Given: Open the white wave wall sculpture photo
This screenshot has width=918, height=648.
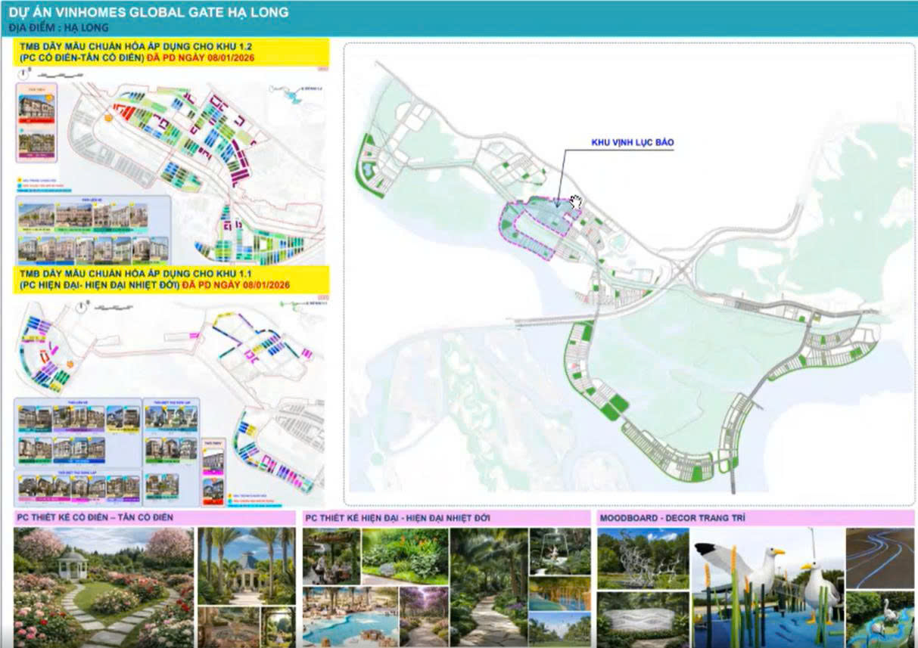Looking at the screenshot, I should [x=643, y=619].
